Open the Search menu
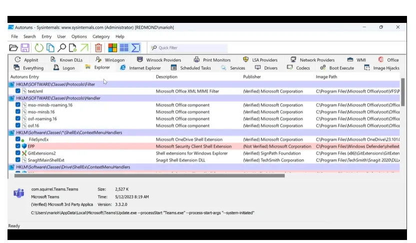The height and width of the screenshot is (243, 416). [29, 36]
